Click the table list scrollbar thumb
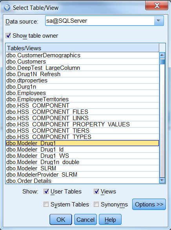The image size is (171, 230). tap(162, 62)
